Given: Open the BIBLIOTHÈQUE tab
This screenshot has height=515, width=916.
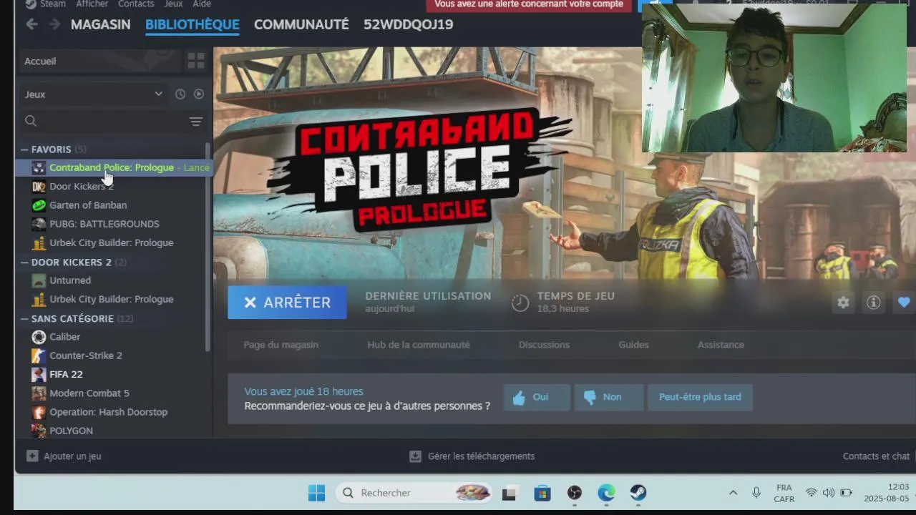Looking at the screenshot, I should pyautogui.click(x=193, y=24).
